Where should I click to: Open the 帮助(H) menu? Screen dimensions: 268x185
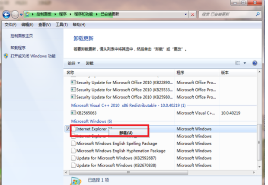pos(79,25)
